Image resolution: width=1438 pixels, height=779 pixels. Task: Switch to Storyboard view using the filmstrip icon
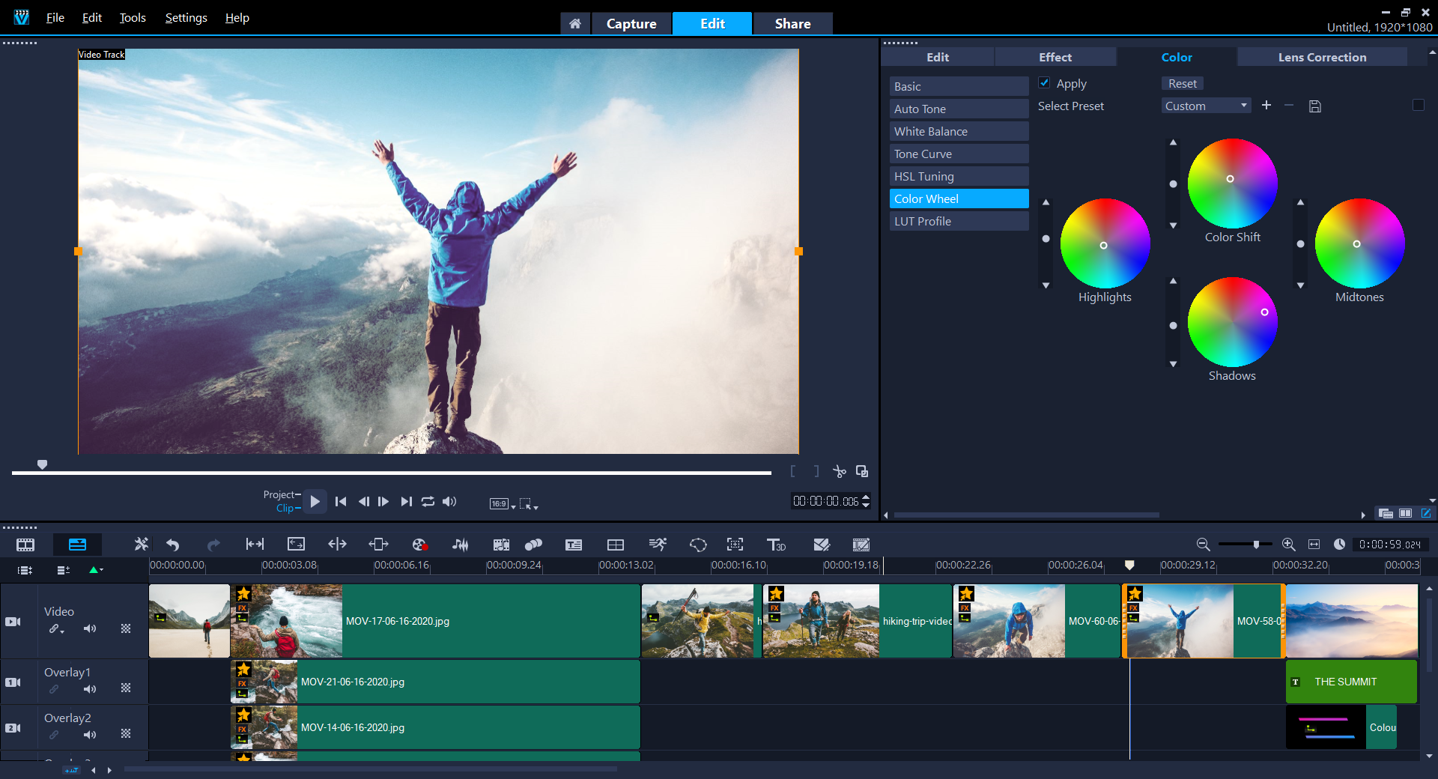coord(25,545)
